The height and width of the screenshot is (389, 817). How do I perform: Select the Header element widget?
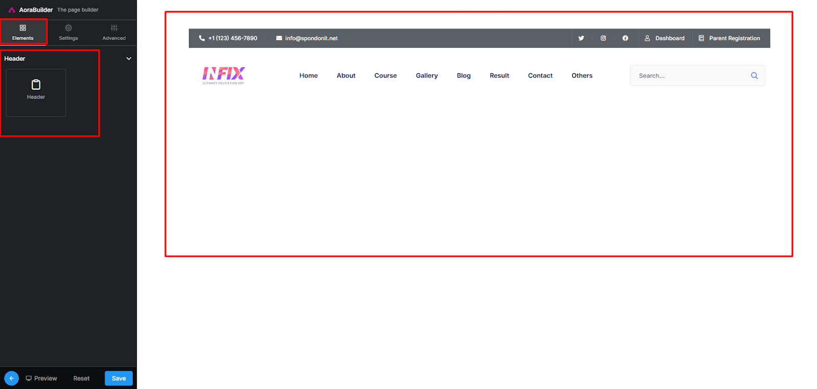[36, 93]
